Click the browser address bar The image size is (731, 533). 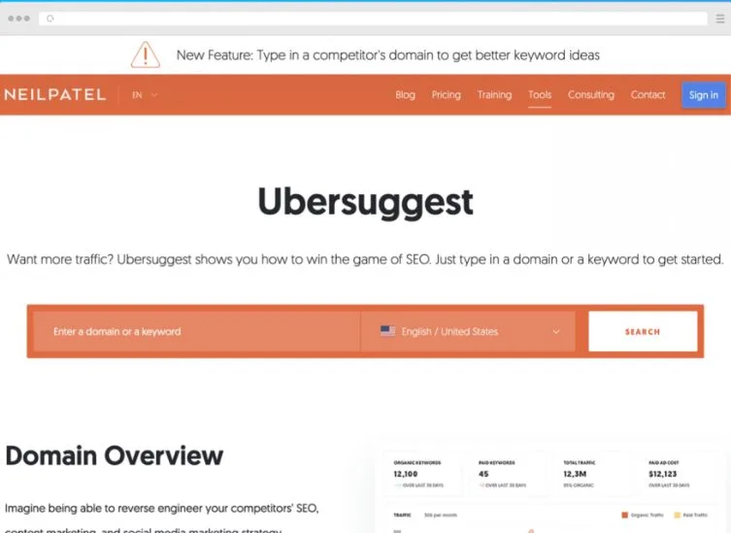[x=373, y=18]
